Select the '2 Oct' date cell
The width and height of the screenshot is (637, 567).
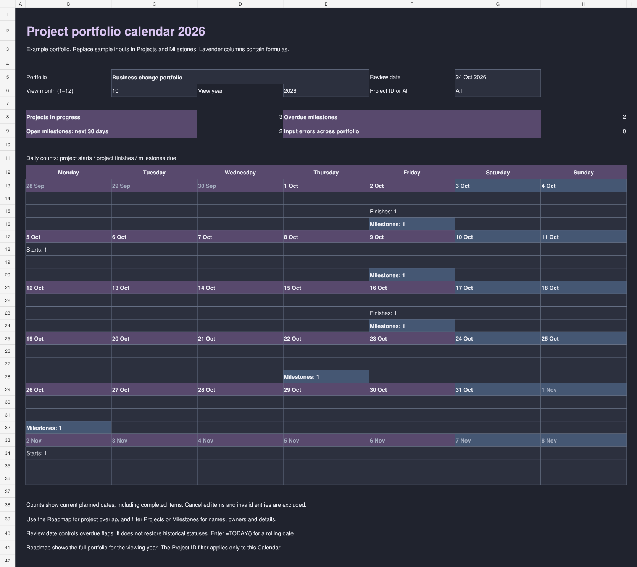click(412, 186)
